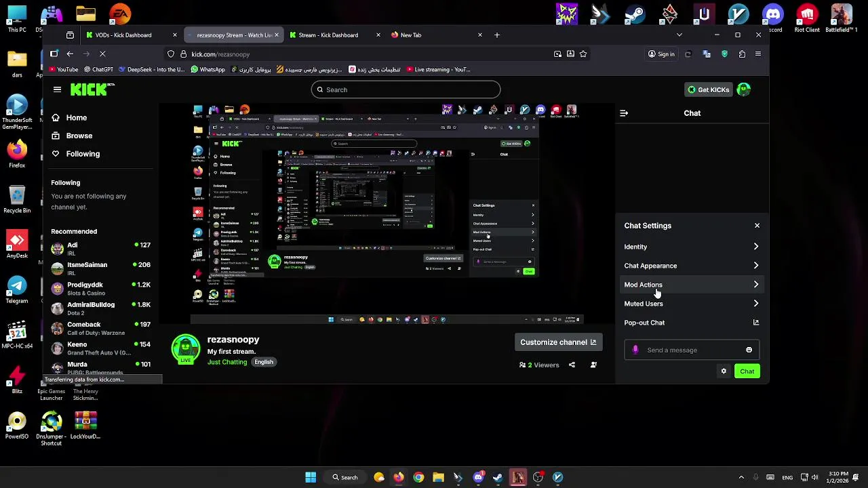Image resolution: width=868 pixels, height=488 pixels.
Task: Click the Kick logo
Action: [92, 89]
